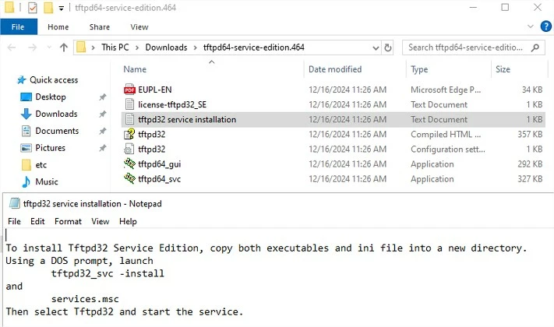Viewport: 554px width, 327px height.
Task: Select the tftpd64_svc application icon
Action: point(129,178)
